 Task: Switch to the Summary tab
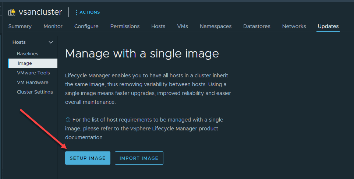(x=20, y=26)
